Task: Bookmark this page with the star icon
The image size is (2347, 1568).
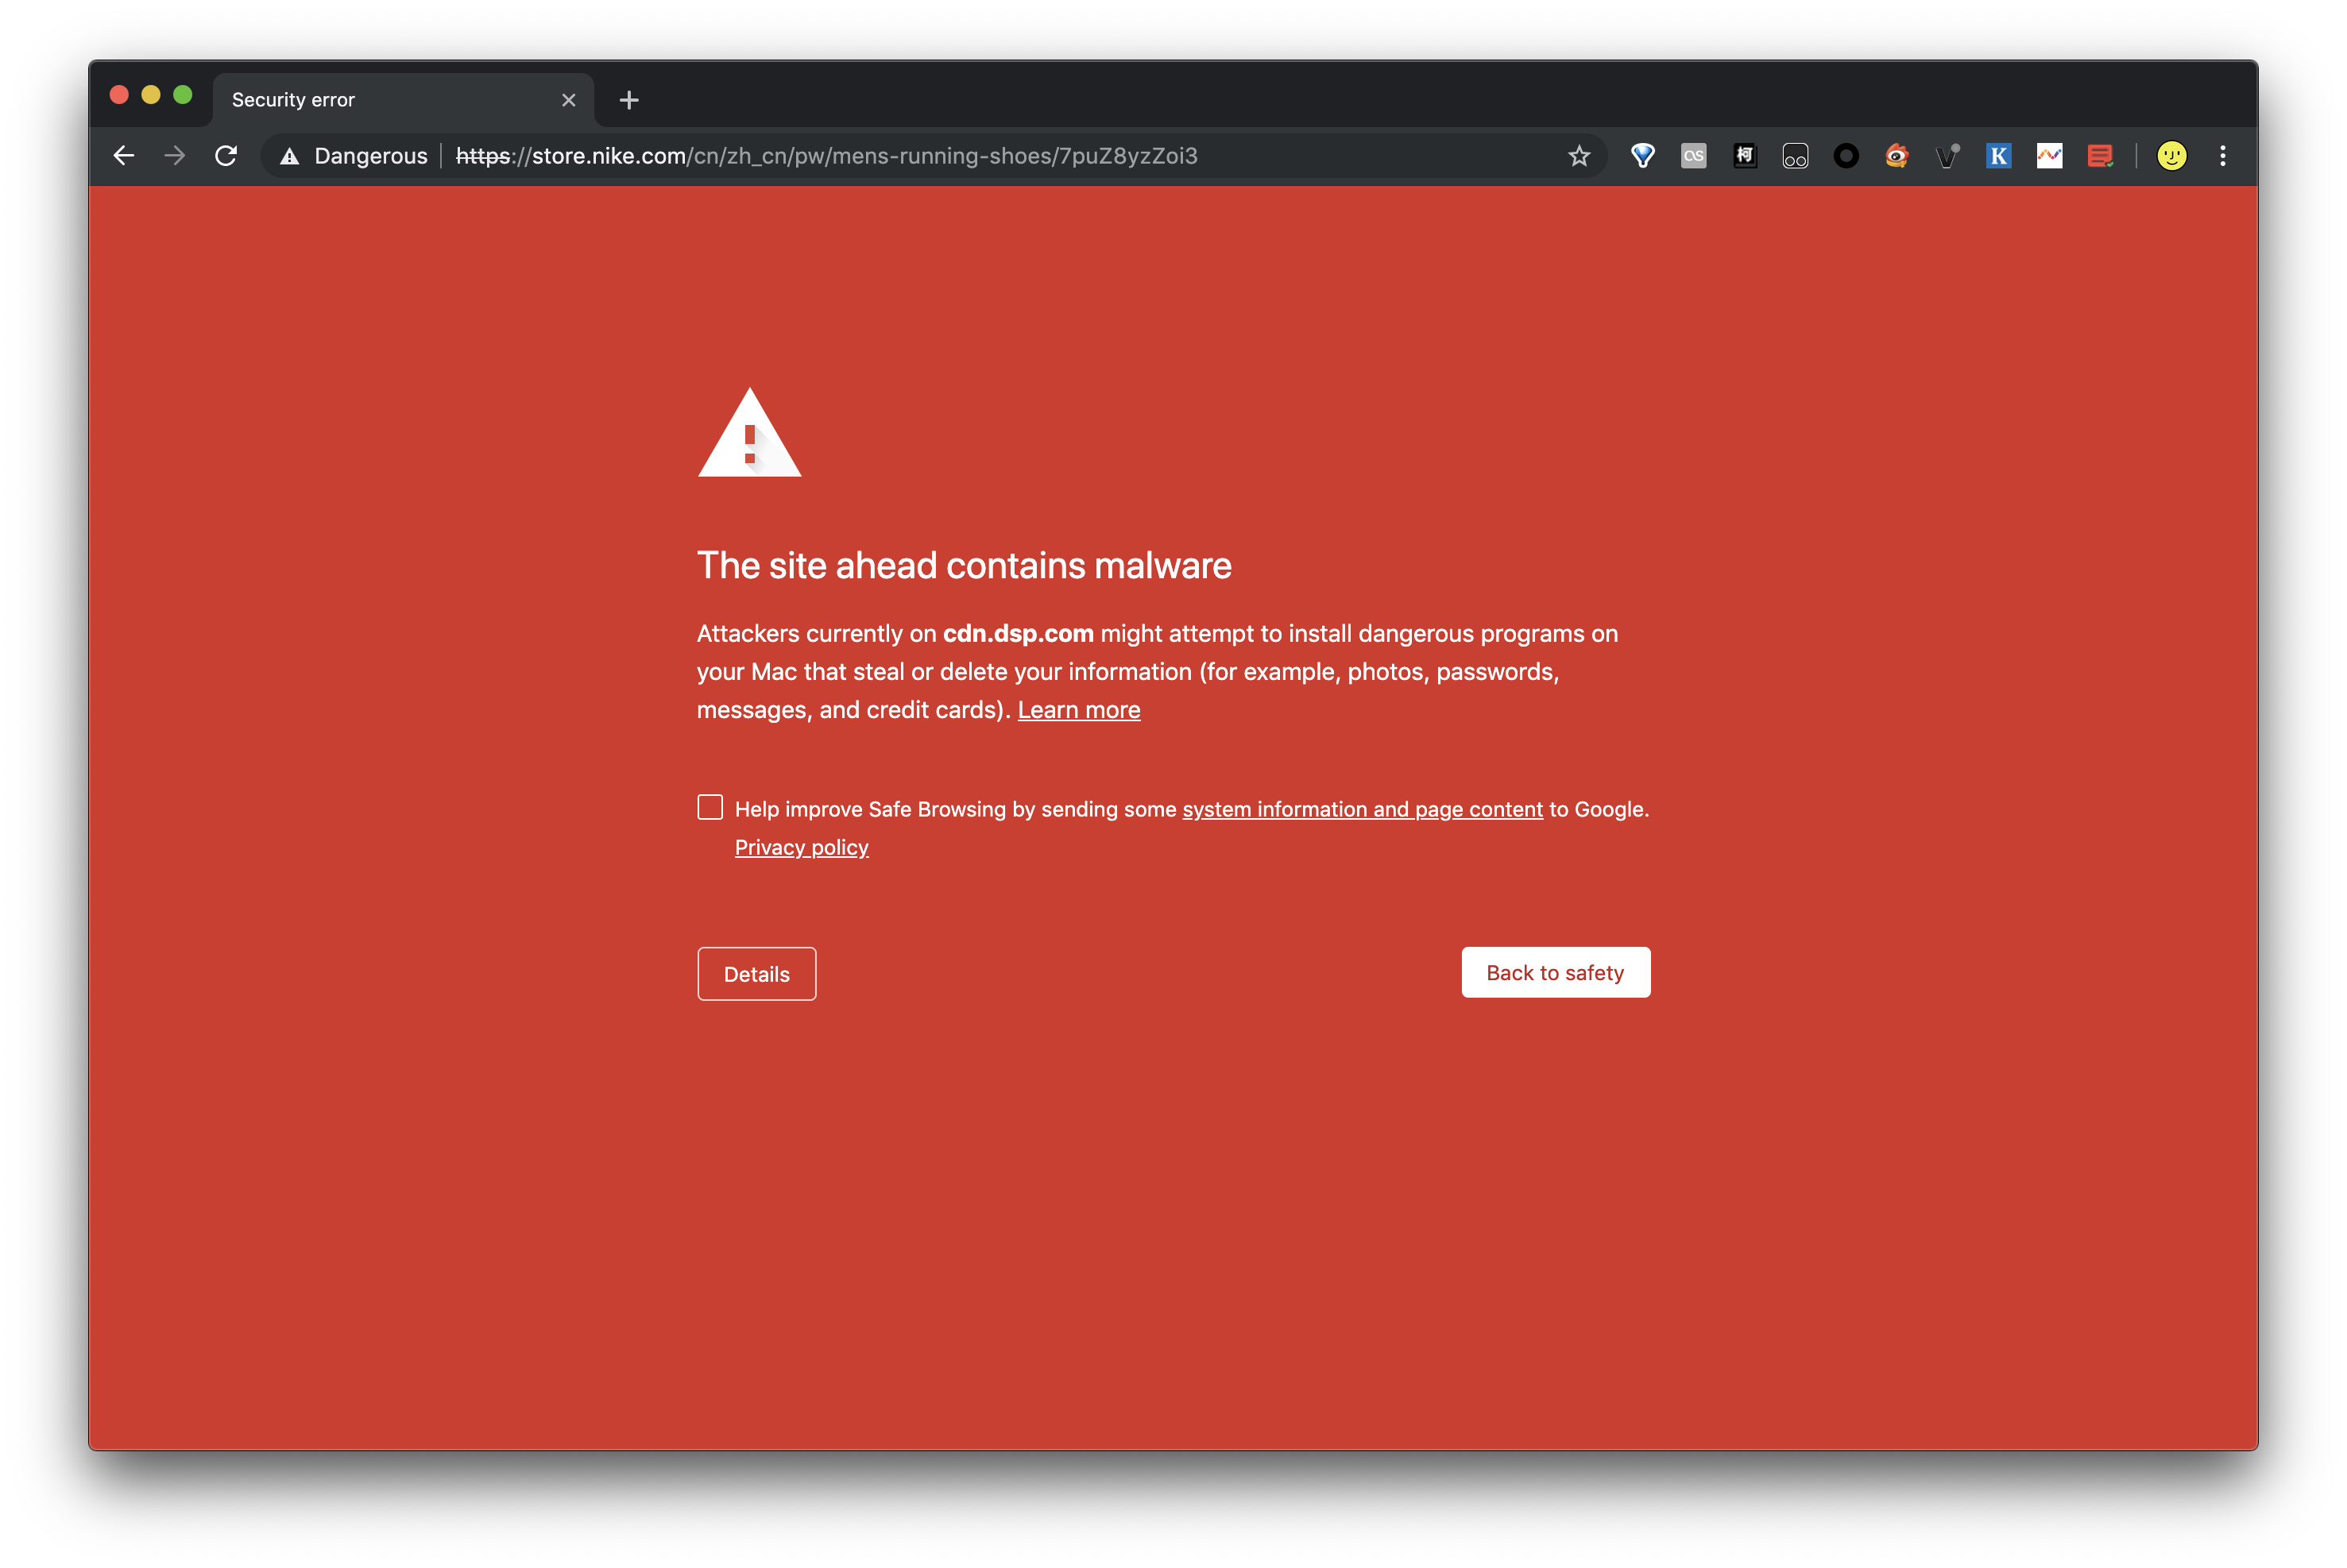Action: [1578, 156]
